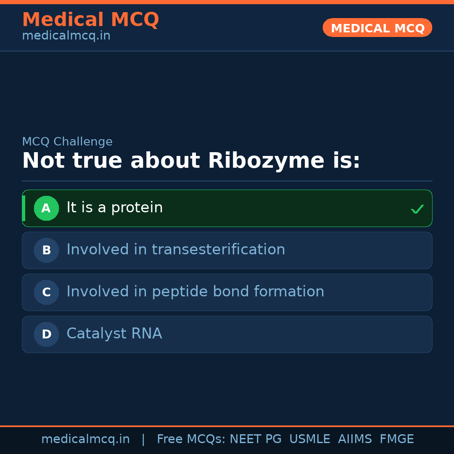The width and height of the screenshot is (454, 454).
Task: Select the green letter A circle
Action: [x=46, y=208]
